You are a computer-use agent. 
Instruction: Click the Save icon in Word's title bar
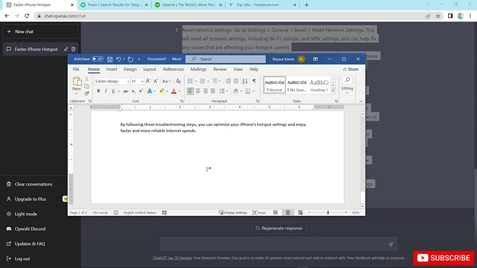(111, 59)
